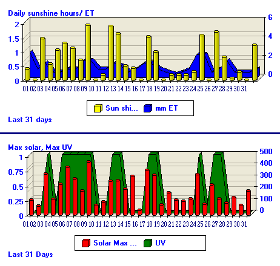Click day label '31' under the solar chart
280x266 pixels.
pos(244,224)
